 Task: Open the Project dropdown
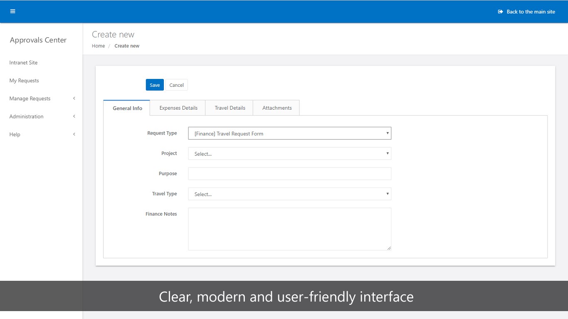click(x=289, y=154)
